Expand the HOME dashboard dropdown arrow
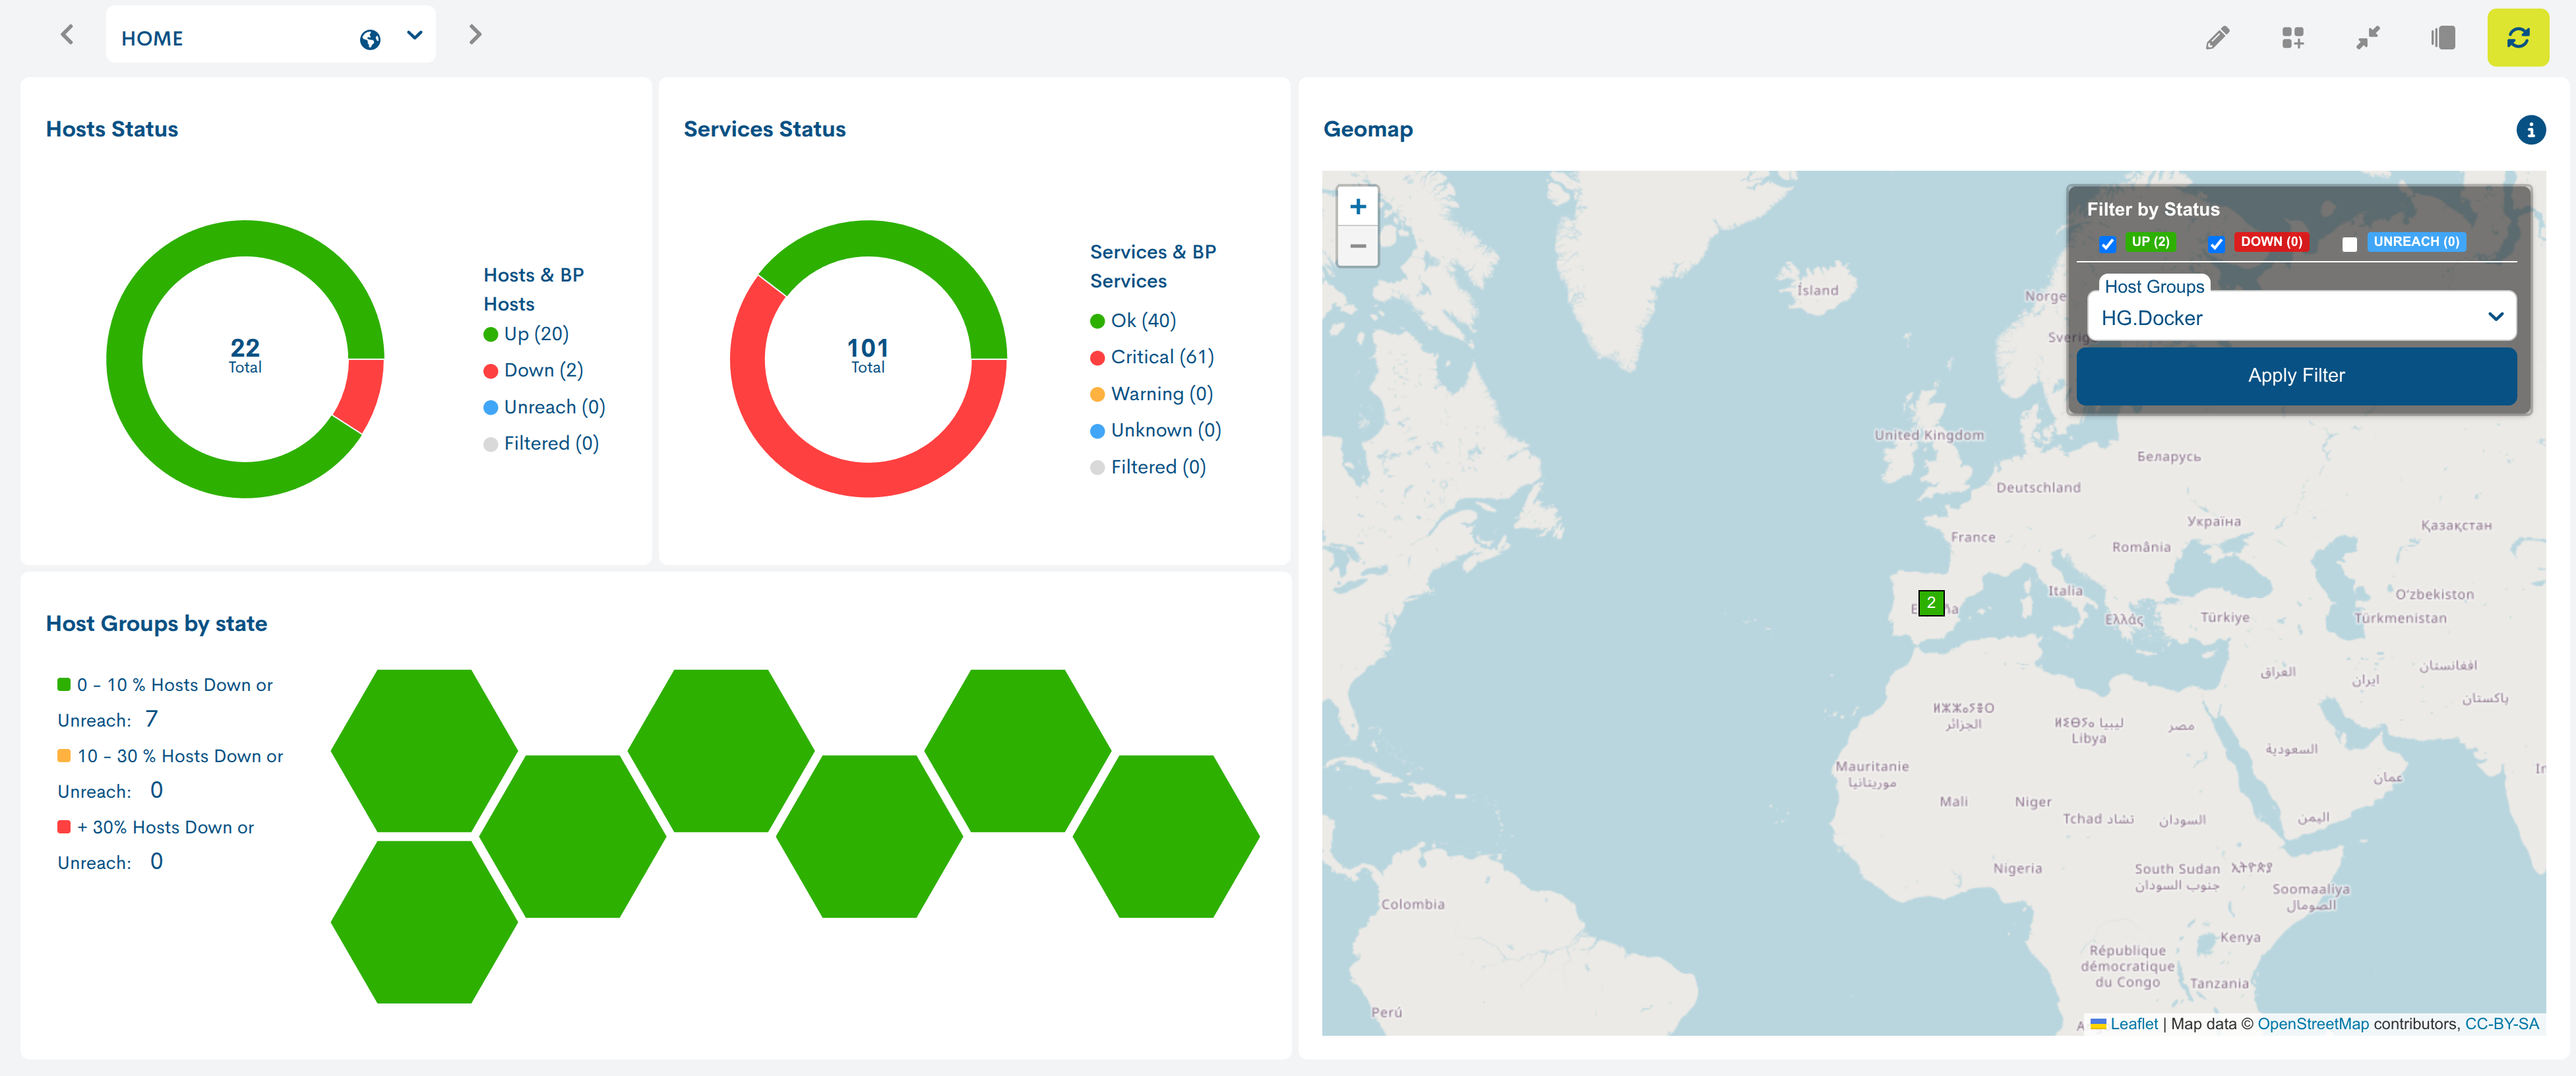This screenshot has height=1076, width=2576. pyautogui.click(x=415, y=36)
